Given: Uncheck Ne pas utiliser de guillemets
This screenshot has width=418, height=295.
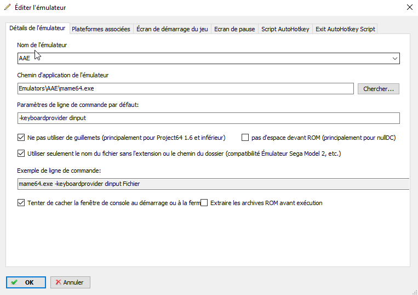Looking at the screenshot, I should coord(21,138).
